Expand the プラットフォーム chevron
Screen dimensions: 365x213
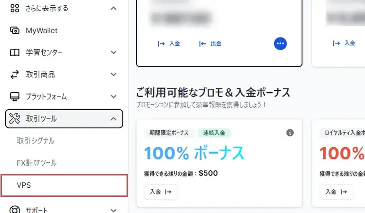click(113, 97)
